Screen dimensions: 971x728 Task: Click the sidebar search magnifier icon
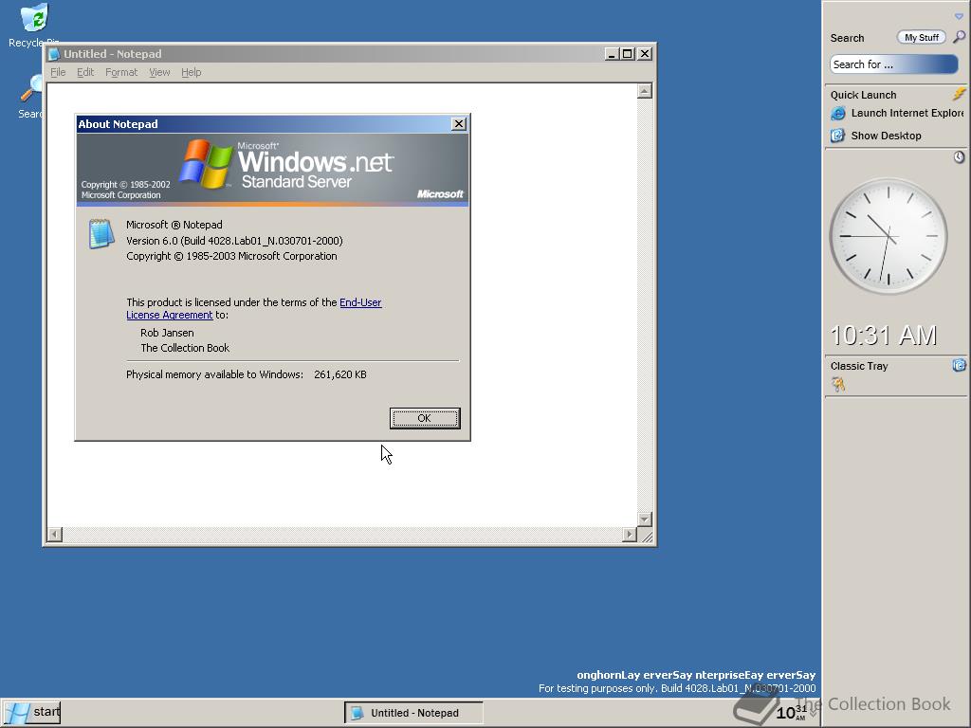959,37
